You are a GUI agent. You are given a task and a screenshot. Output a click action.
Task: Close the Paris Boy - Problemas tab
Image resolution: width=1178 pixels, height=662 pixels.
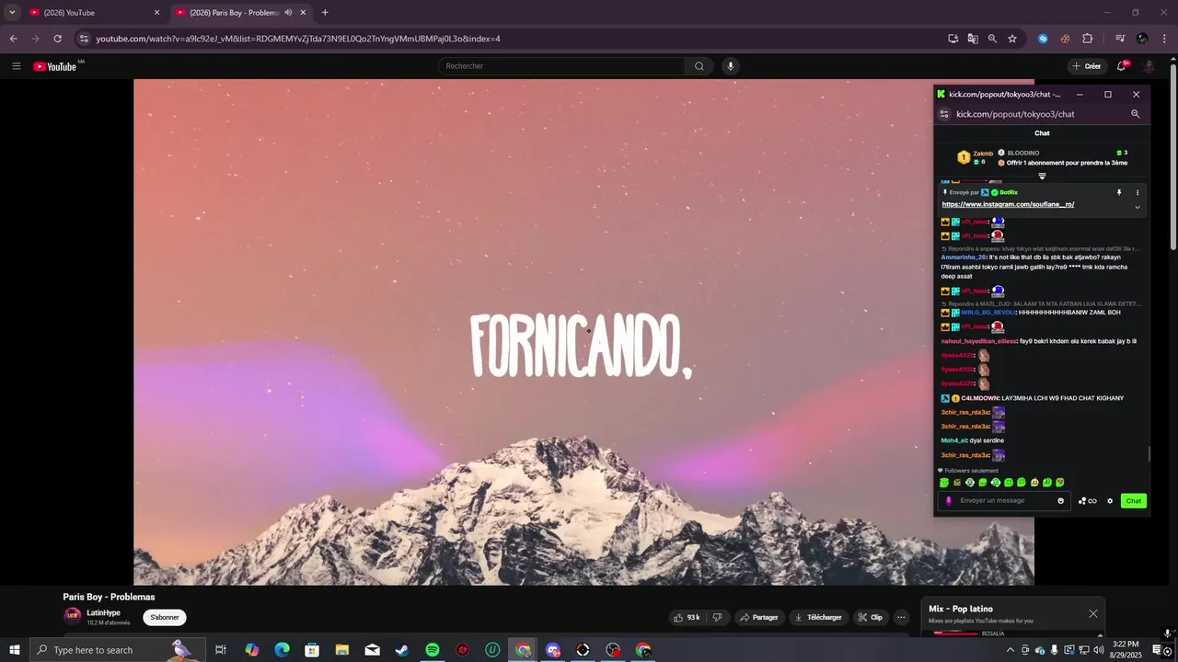tap(303, 13)
